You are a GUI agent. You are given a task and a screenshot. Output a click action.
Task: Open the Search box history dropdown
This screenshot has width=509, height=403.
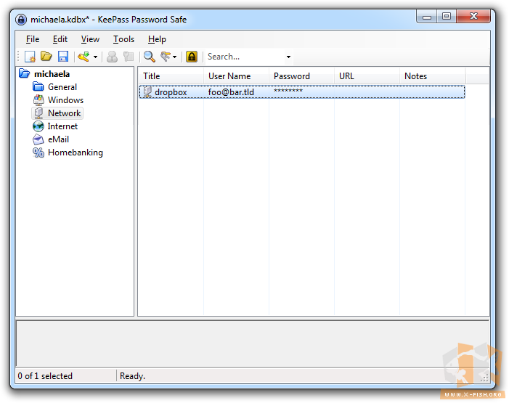click(x=288, y=57)
